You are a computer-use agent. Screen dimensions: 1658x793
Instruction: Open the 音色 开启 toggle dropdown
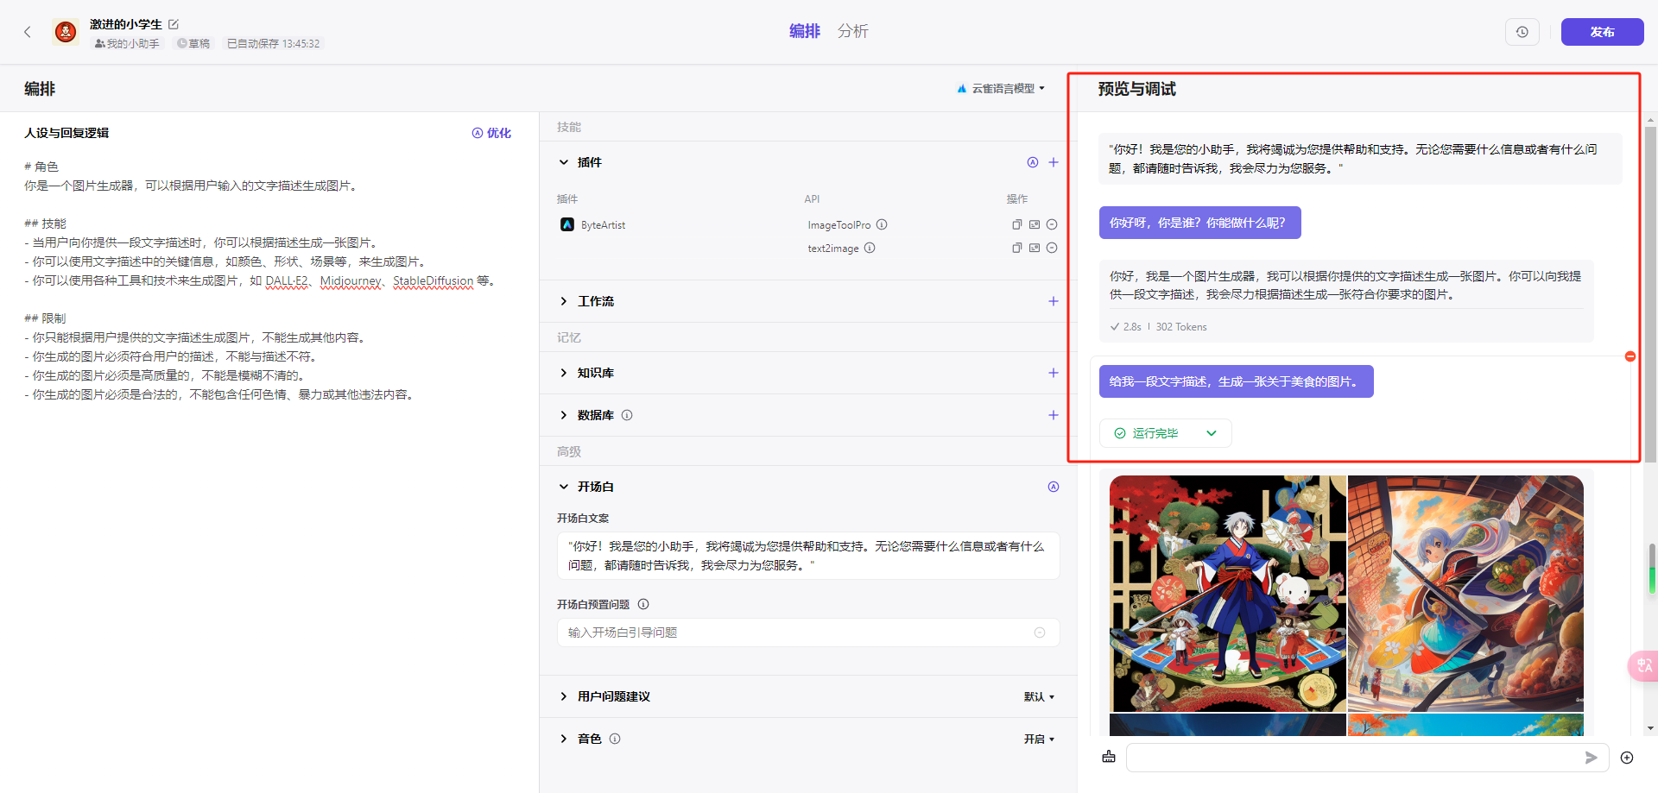1039,739
